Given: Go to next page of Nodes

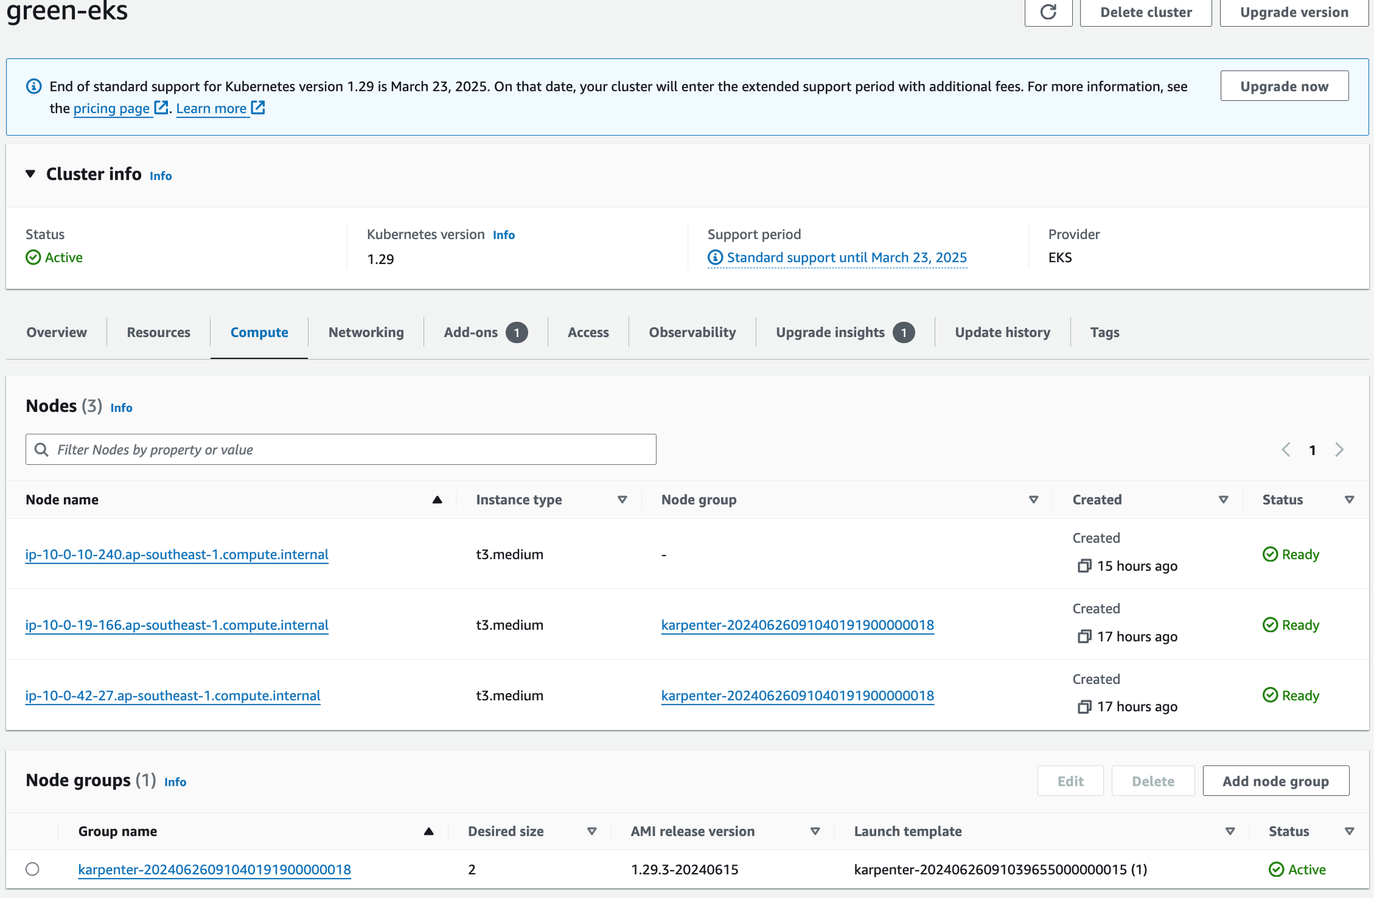Looking at the screenshot, I should pos(1339,449).
